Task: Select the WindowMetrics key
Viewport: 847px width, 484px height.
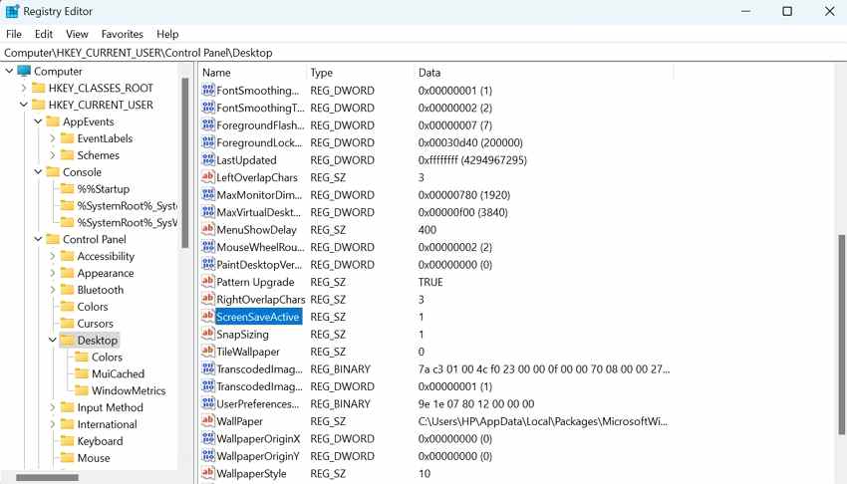Action: 129,390
